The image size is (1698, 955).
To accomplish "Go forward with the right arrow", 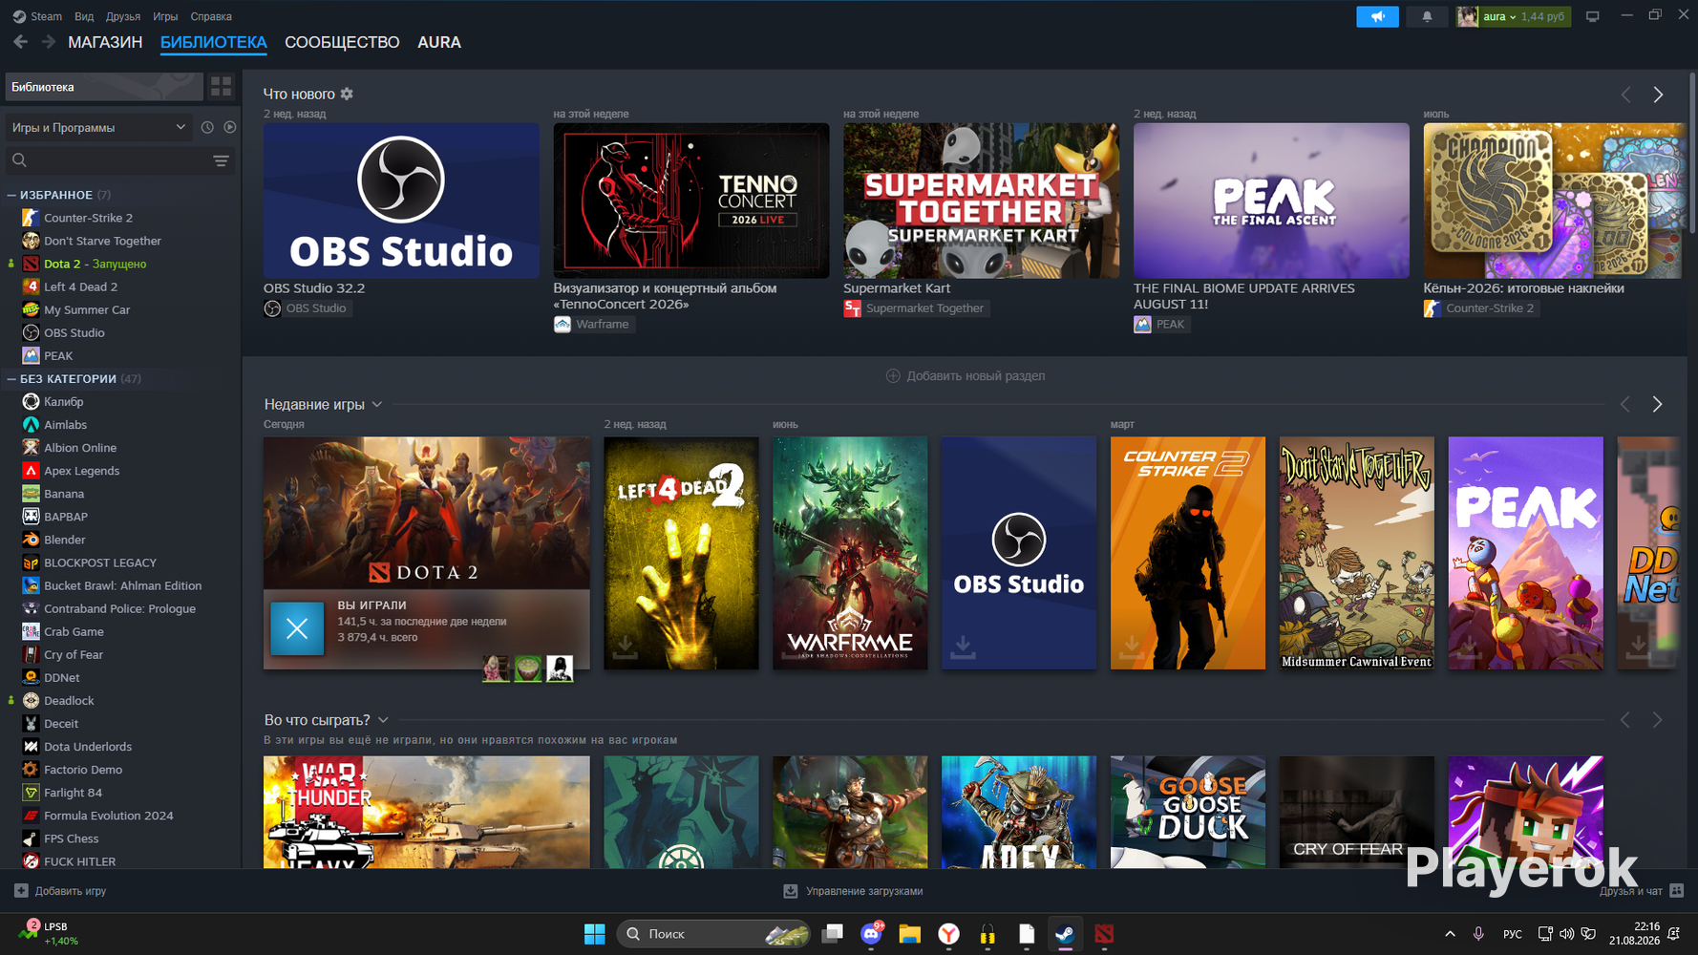I will tap(48, 42).
